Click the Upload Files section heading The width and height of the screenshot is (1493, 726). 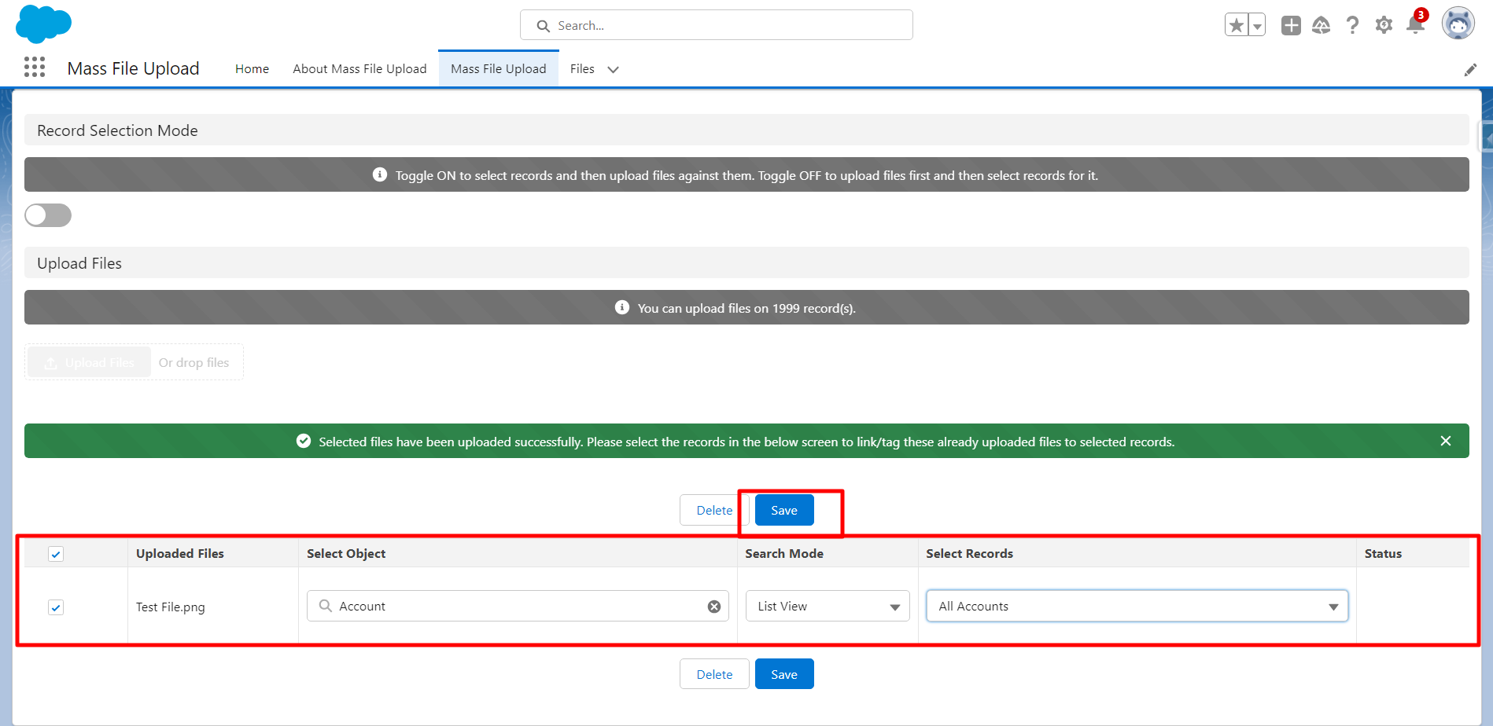click(x=79, y=263)
